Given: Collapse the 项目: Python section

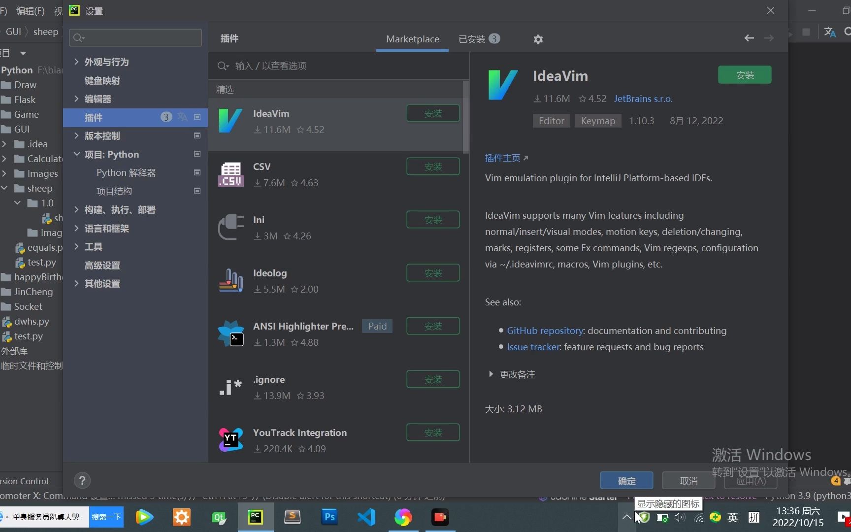Looking at the screenshot, I should point(76,154).
